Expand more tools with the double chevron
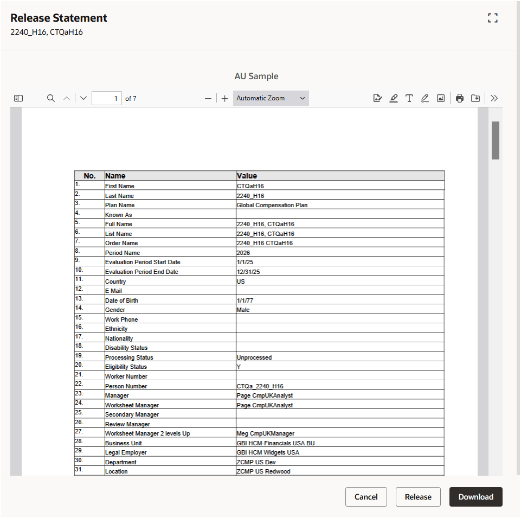The width and height of the screenshot is (521, 518). (494, 98)
